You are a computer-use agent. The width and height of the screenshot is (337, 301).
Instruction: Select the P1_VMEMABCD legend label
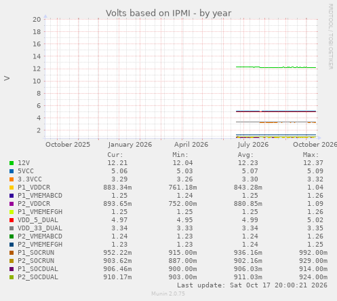[40, 196]
